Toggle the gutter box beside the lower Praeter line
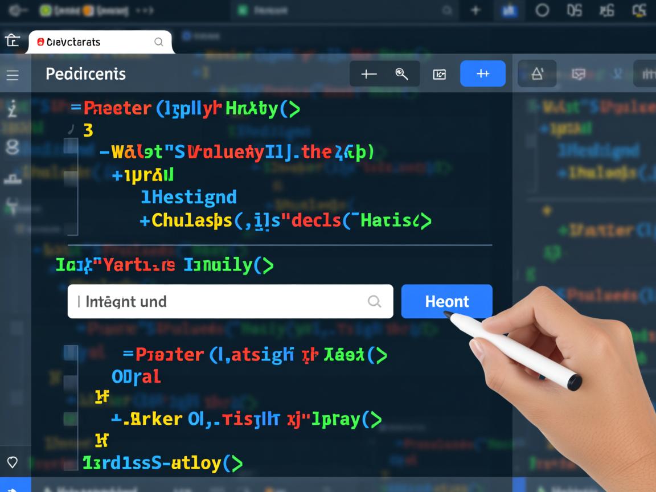 [x=71, y=353]
